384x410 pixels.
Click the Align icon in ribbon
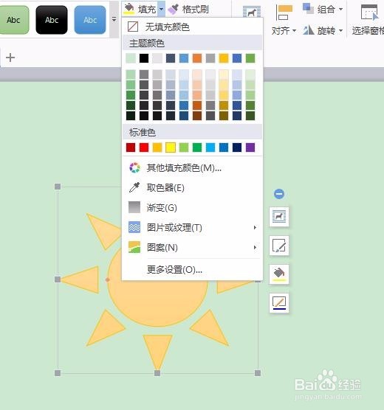point(284,13)
